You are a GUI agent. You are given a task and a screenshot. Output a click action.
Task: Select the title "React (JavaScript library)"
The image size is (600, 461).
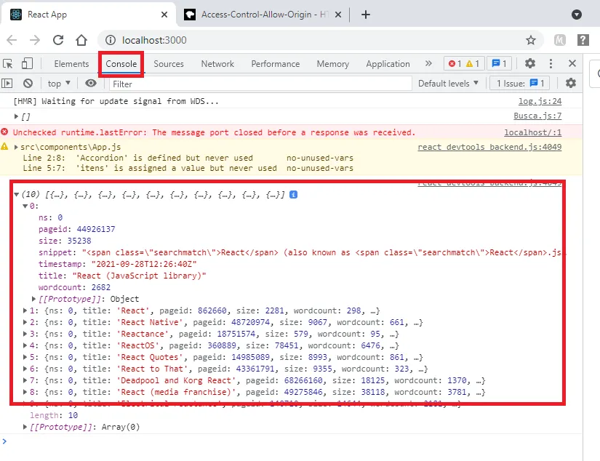pyautogui.click(x=139, y=276)
